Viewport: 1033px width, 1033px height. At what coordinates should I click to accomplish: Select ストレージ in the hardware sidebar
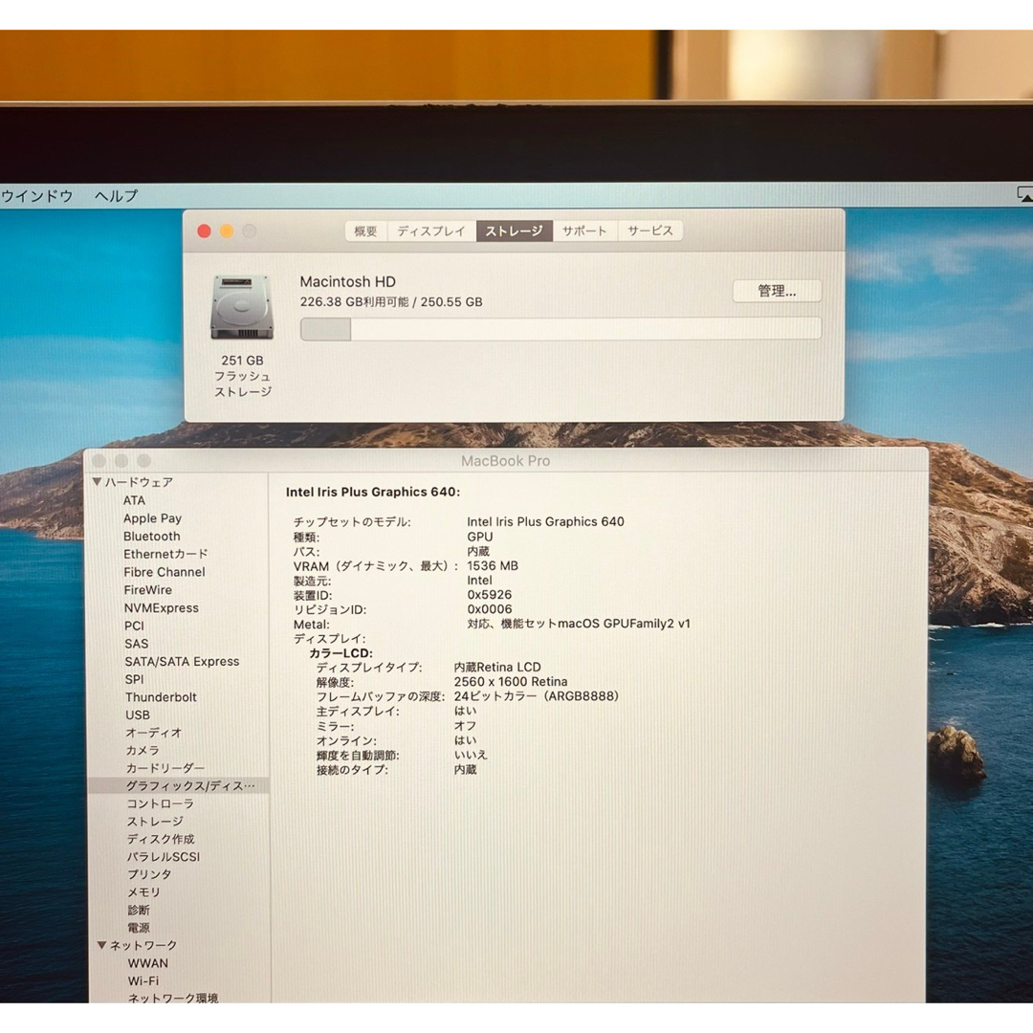[x=155, y=822]
